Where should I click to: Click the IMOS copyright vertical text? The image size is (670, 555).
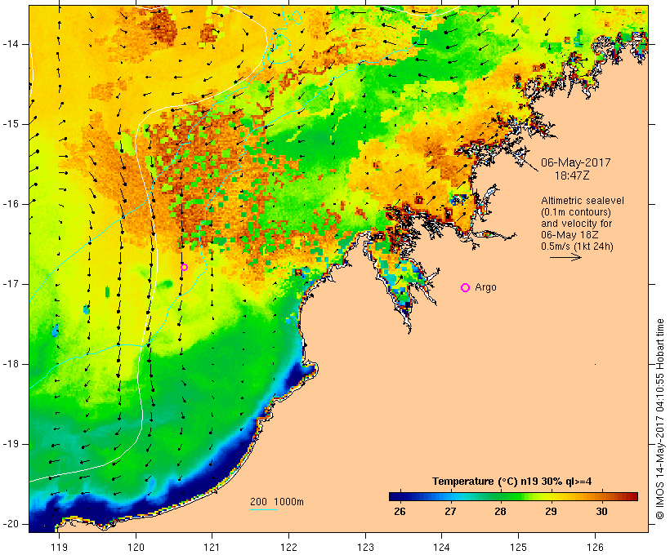coord(660,419)
